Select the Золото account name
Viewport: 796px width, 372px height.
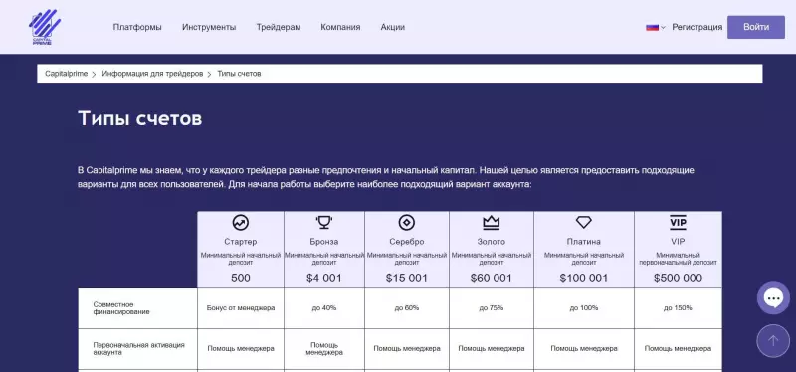pyautogui.click(x=491, y=242)
